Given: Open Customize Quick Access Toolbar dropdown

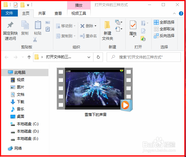Looking at the screenshot, I should [x=28, y=5].
